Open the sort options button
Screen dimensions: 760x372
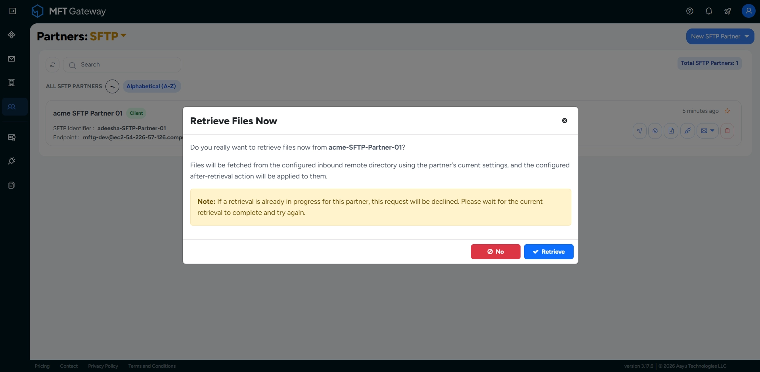[112, 86]
